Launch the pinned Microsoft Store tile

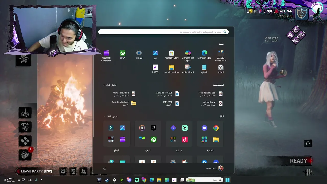point(172,55)
